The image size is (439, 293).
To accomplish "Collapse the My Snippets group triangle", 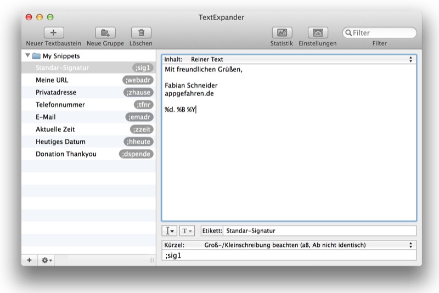I will click(27, 56).
